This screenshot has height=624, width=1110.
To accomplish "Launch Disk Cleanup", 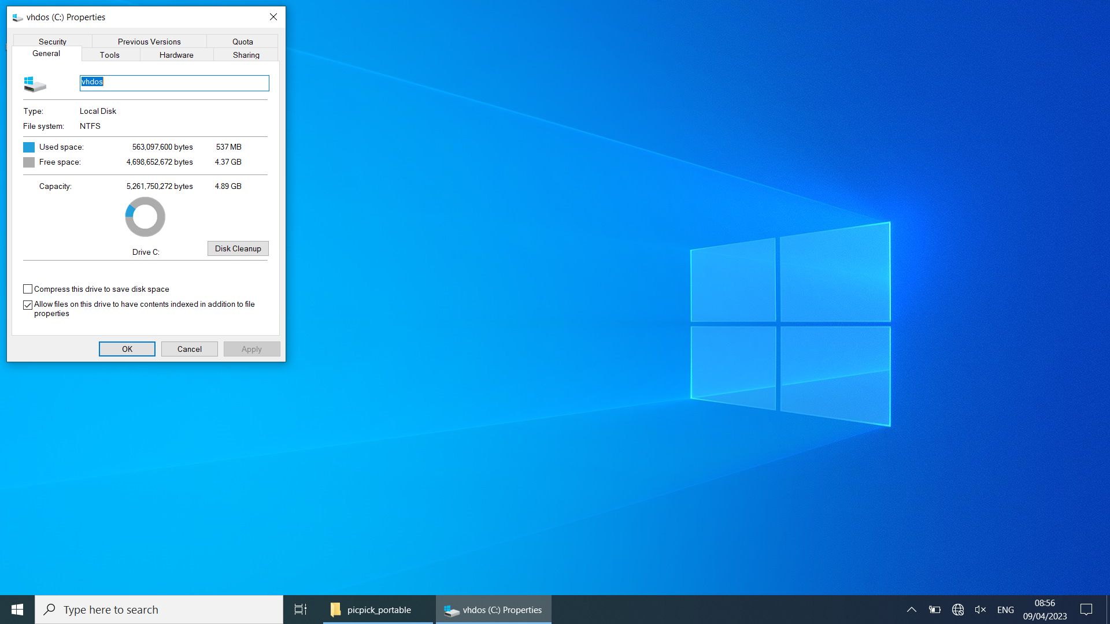I will click(238, 248).
